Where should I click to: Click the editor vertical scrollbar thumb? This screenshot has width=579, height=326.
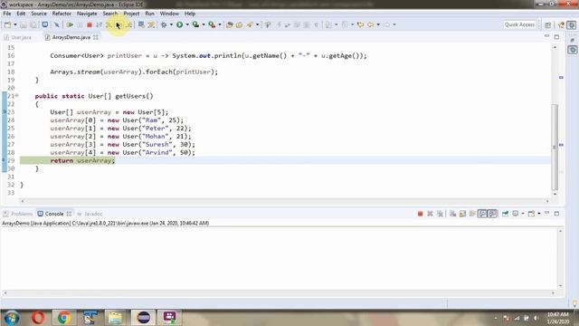click(555, 147)
